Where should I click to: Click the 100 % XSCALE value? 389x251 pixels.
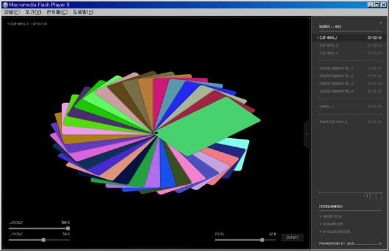coord(65,222)
